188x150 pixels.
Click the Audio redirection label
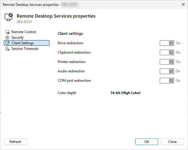71,71
